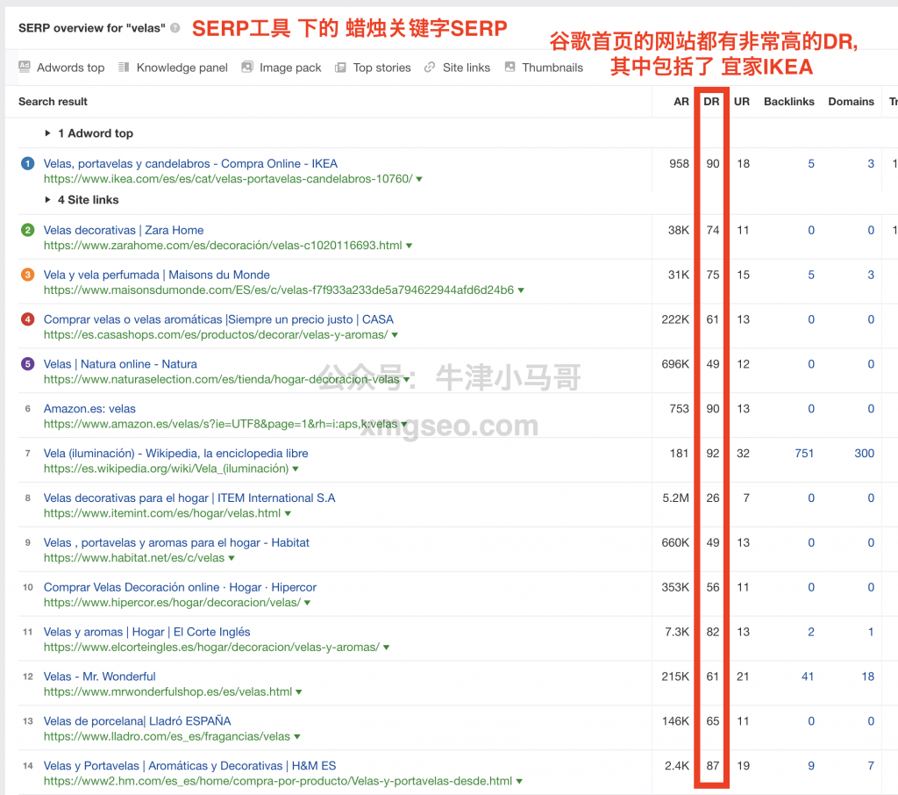Select the Top stories legend label
The image size is (898, 795).
[x=382, y=68]
